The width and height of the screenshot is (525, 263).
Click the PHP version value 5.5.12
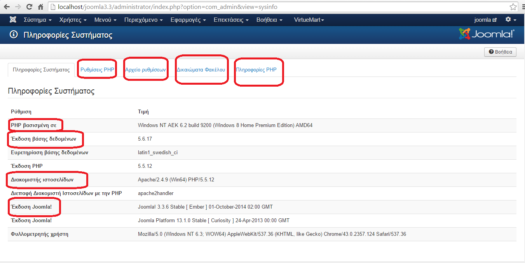coord(145,166)
